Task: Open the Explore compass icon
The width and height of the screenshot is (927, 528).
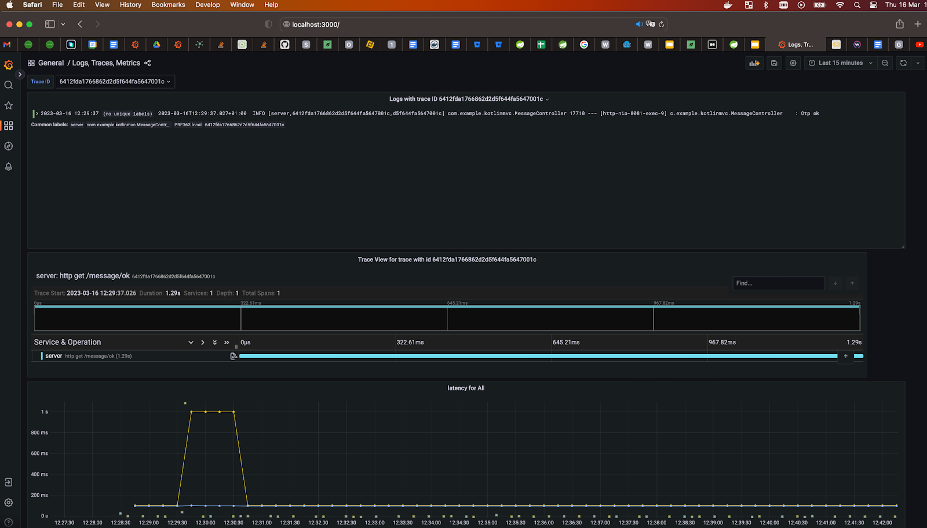Action: coord(8,146)
